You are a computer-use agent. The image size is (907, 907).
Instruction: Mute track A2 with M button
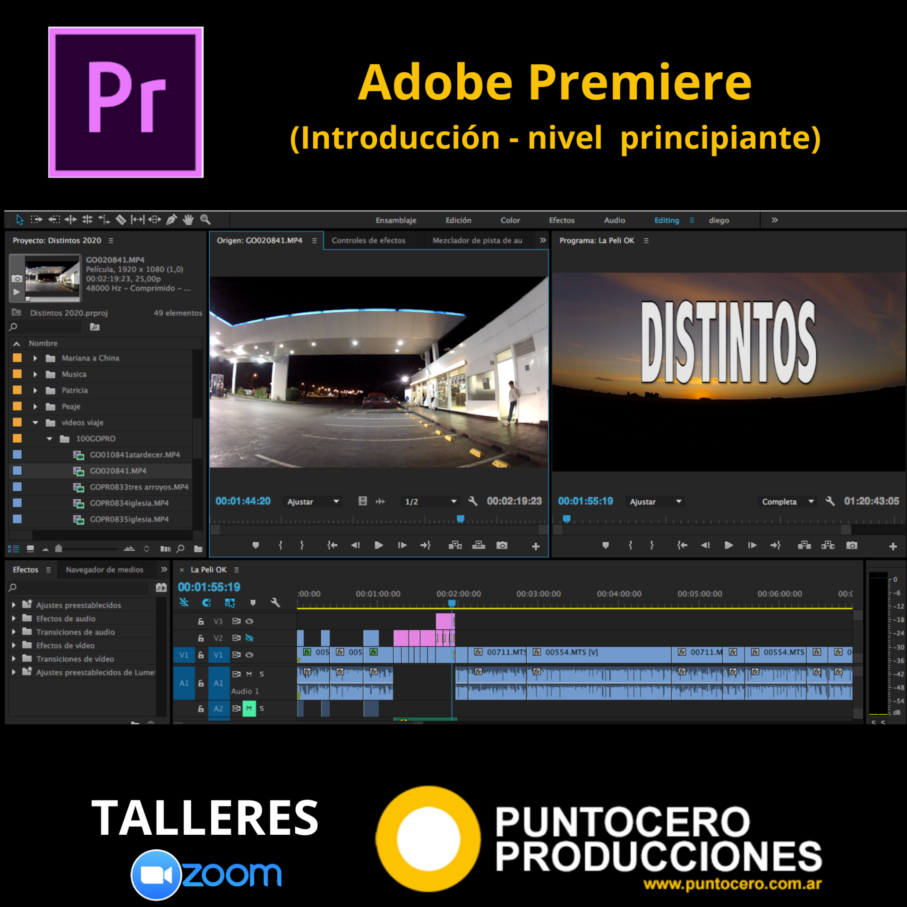pos(249,709)
